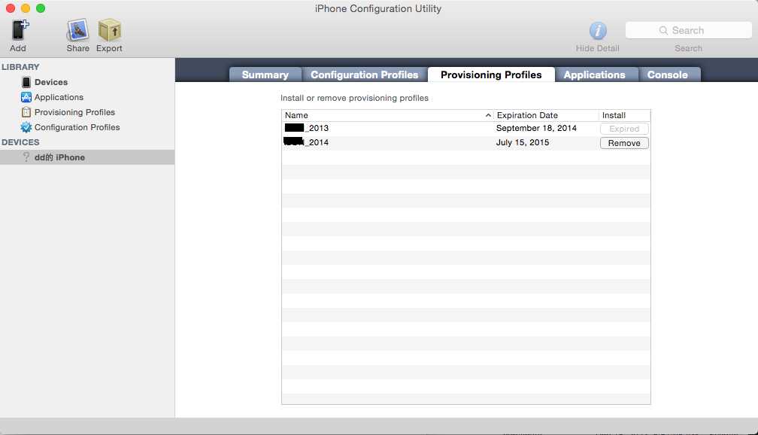
Task: Sort by the Name column header
Action: (387, 115)
